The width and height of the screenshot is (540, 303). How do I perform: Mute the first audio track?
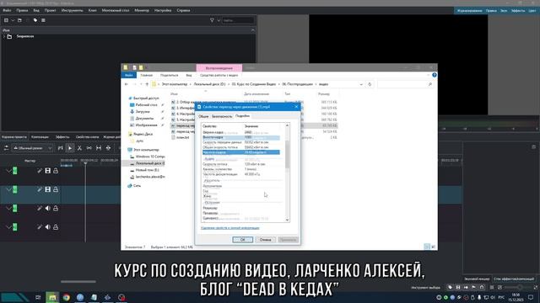click(x=47, y=209)
